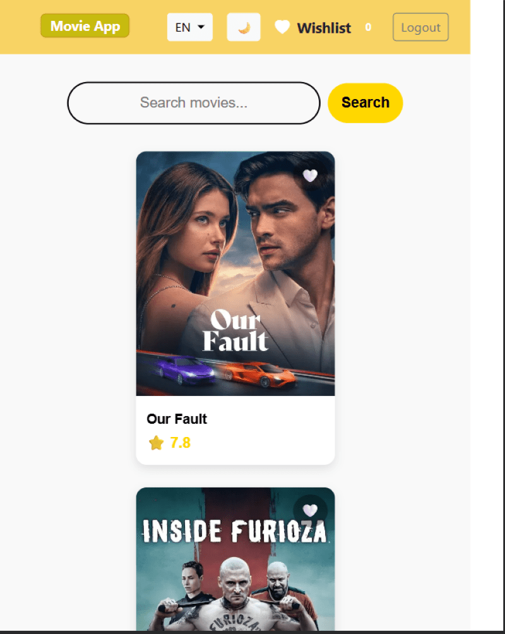The height and width of the screenshot is (634, 505).
Task: Log out using the Logout button
Action: [420, 27]
